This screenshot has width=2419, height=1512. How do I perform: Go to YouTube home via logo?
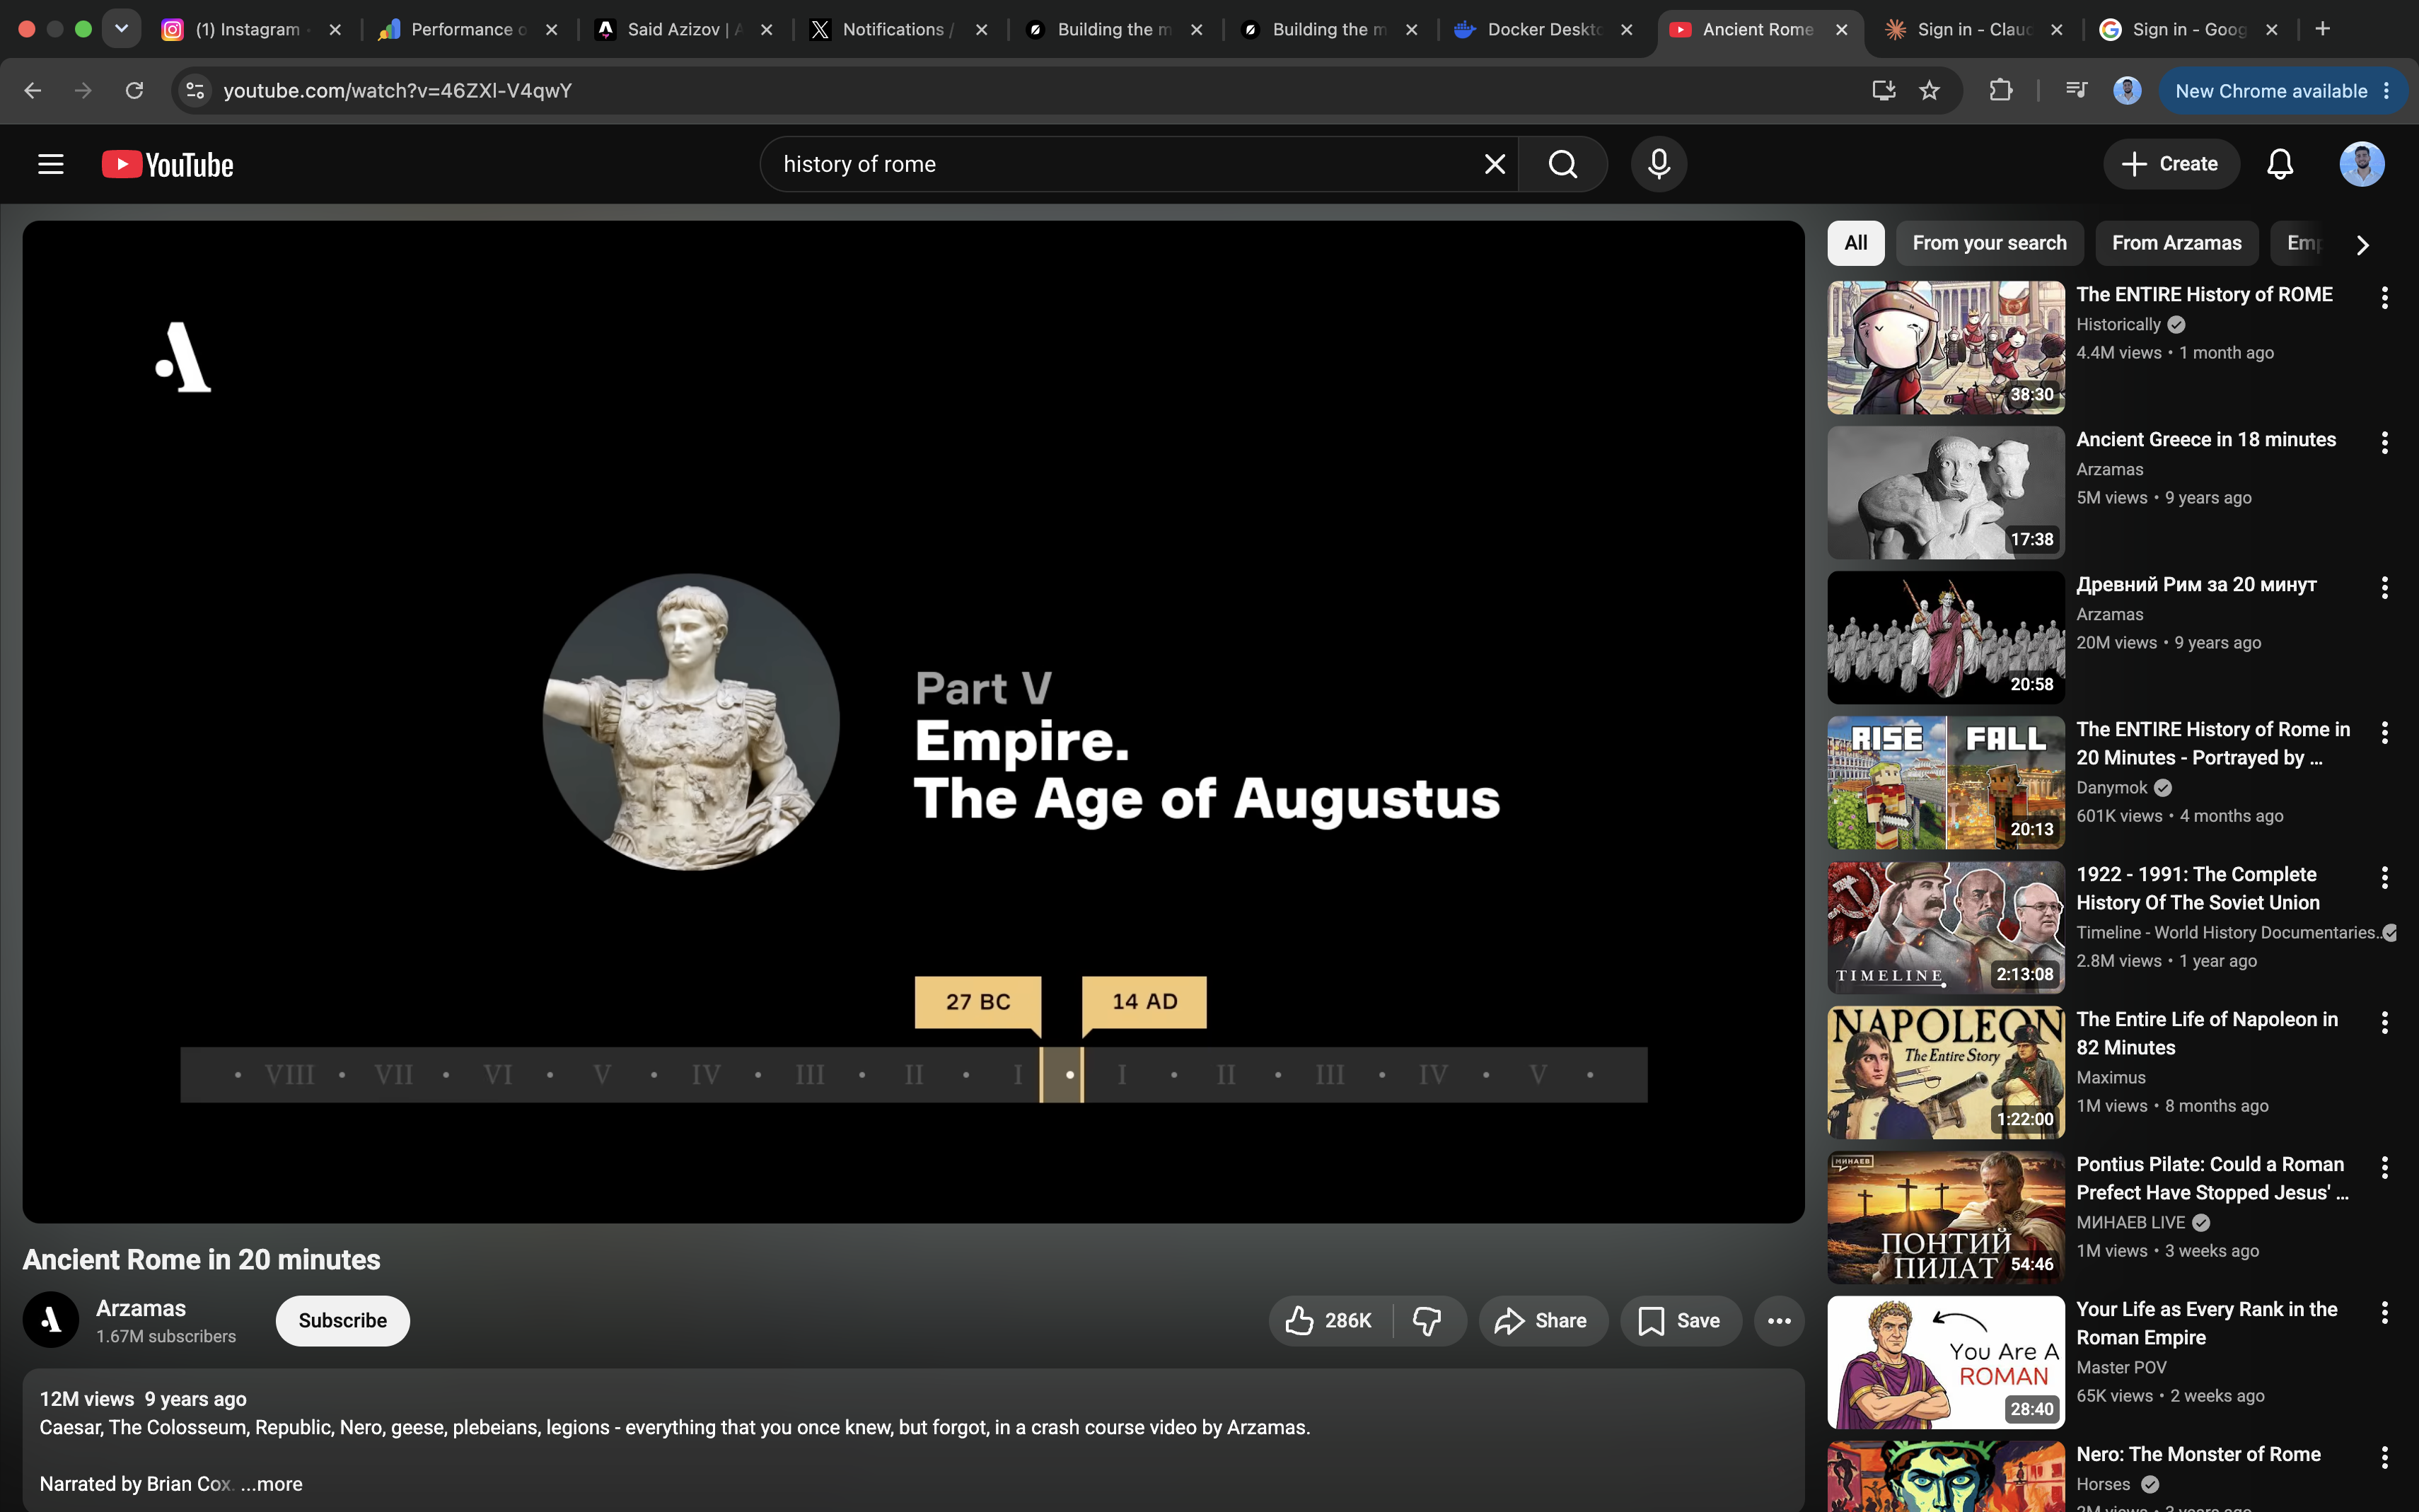click(x=167, y=164)
